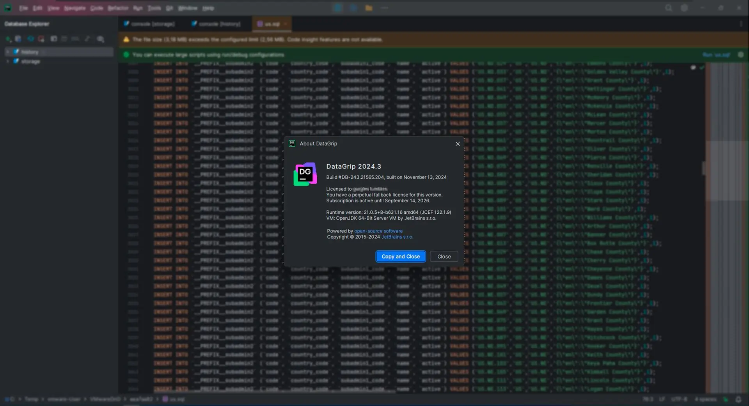Expand the storage data source node
The height and width of the screenshot is (406, 749).
pyautogui.click(x=7, y=61)
